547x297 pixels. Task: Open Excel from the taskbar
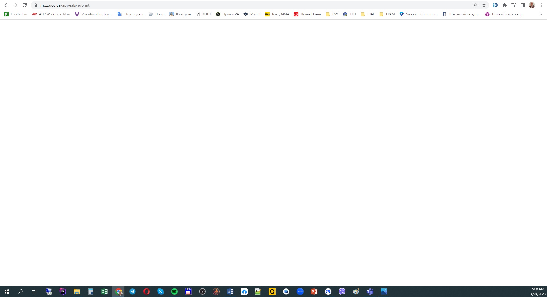[x=105, y=292]
